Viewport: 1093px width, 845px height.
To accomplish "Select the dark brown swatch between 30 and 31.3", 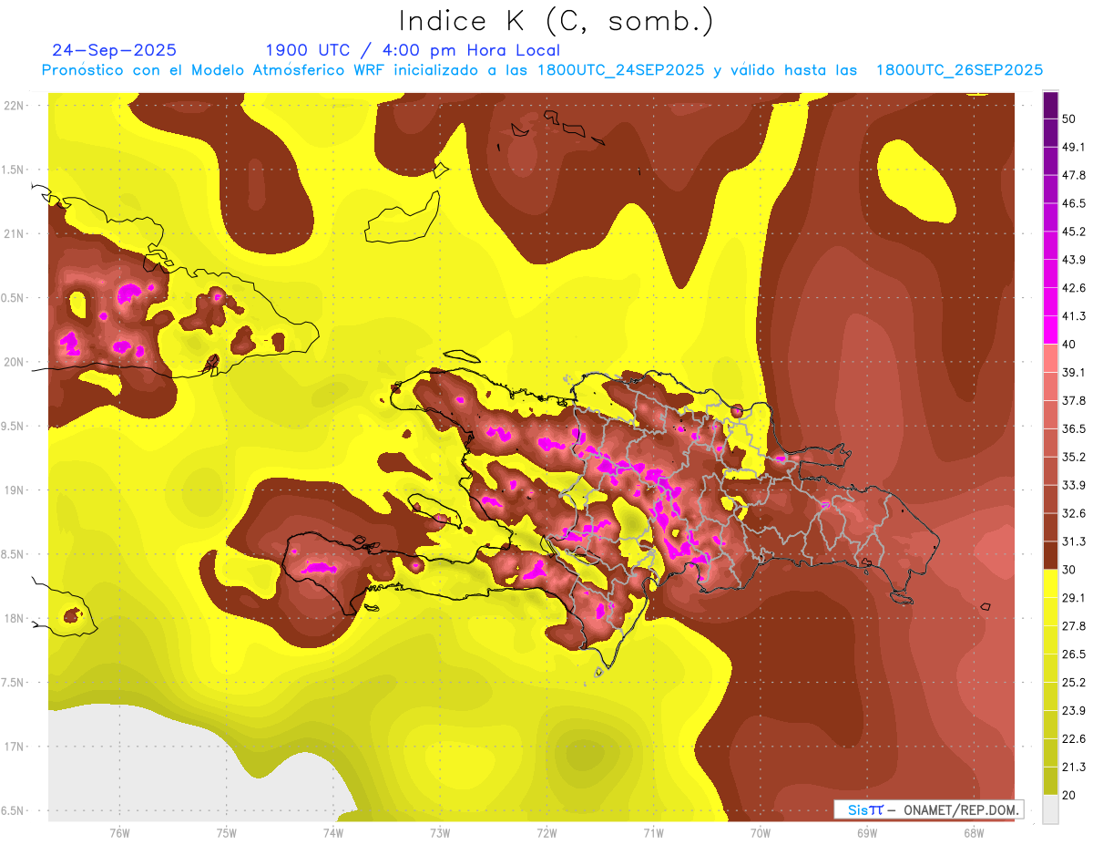I will point(1050,555).
